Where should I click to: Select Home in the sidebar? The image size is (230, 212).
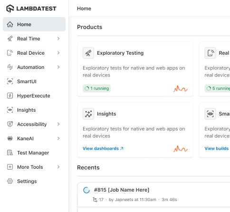[34, 24]
